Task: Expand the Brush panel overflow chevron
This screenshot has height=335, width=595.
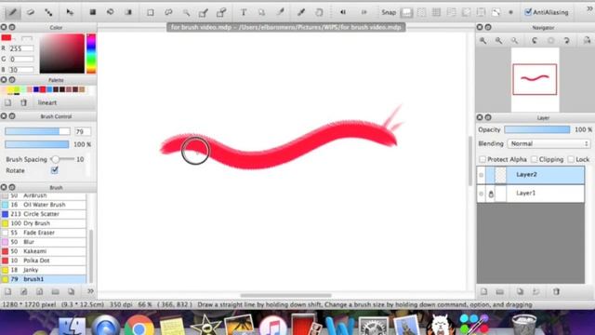Action: point(90,291)
